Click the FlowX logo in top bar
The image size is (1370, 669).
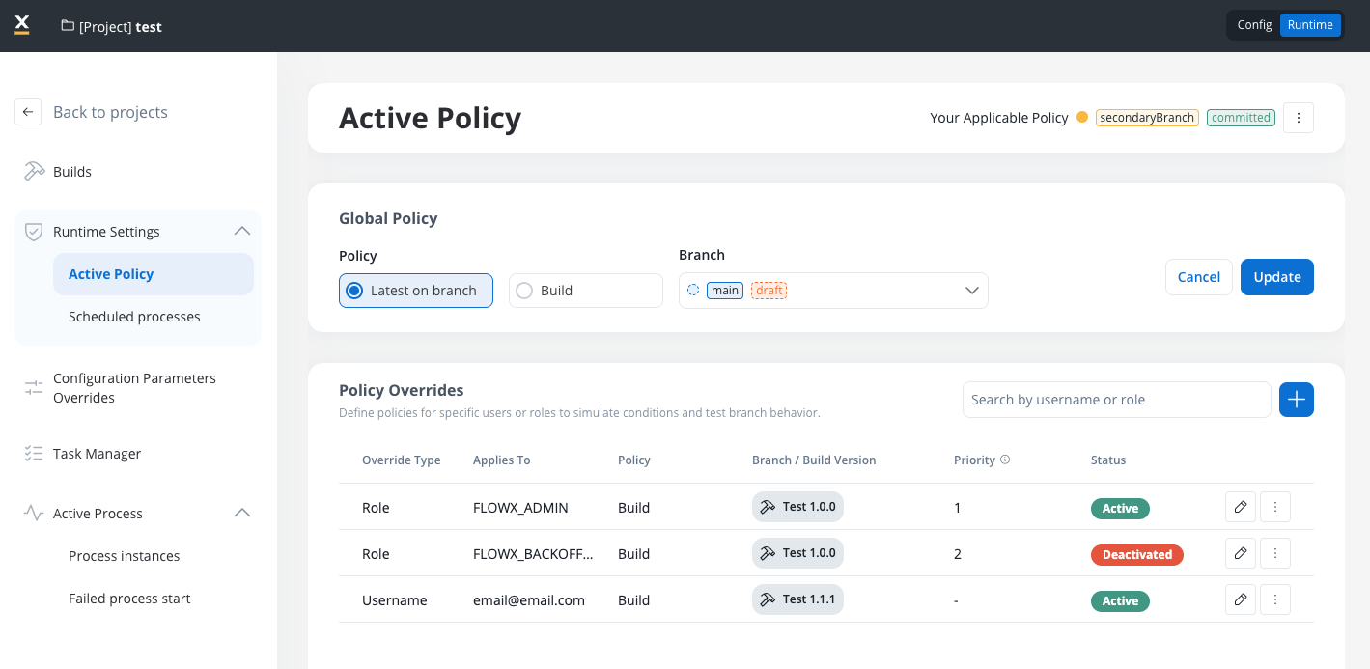point(22,25)
